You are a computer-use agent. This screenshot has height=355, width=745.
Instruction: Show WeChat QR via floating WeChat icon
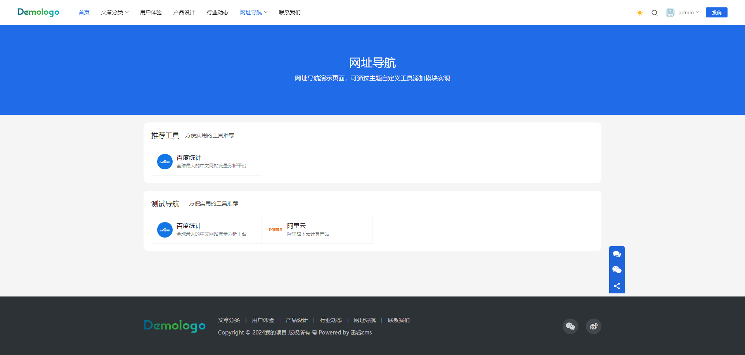click(x=617, y=270)
